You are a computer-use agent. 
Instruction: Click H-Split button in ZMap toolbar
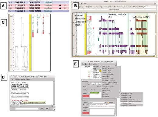(87, 7)
